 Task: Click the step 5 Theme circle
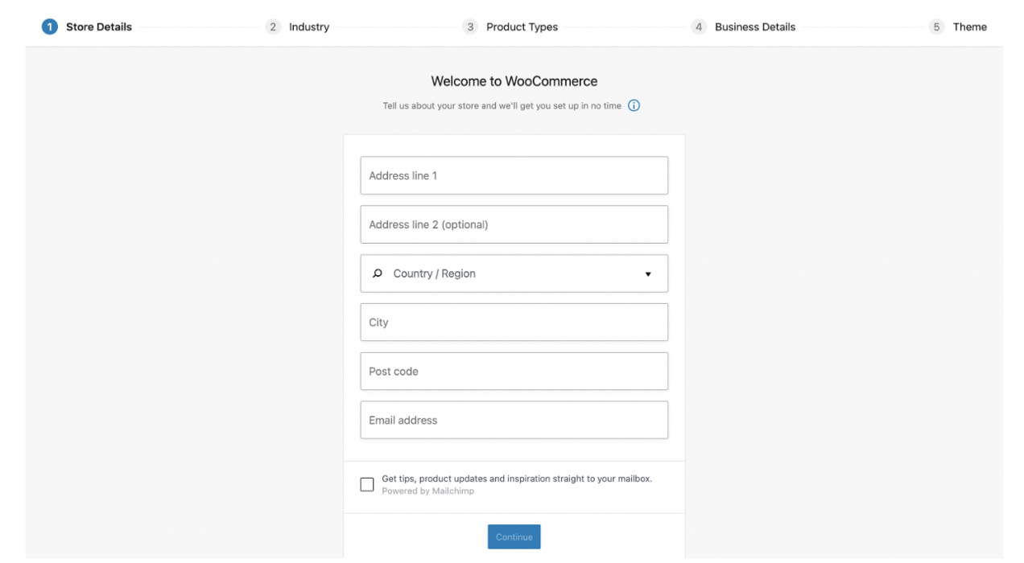tap(936, 27)
